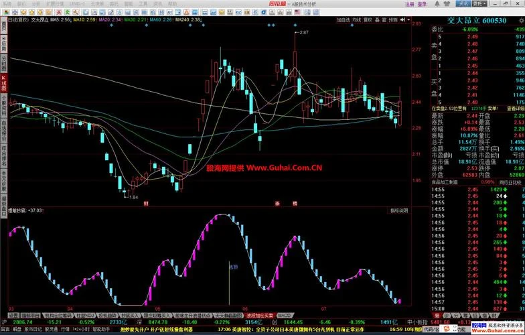This screenshot has width=525, height=335.
Task: Toggle 均线 moving average display
Action: pos(357,20)
